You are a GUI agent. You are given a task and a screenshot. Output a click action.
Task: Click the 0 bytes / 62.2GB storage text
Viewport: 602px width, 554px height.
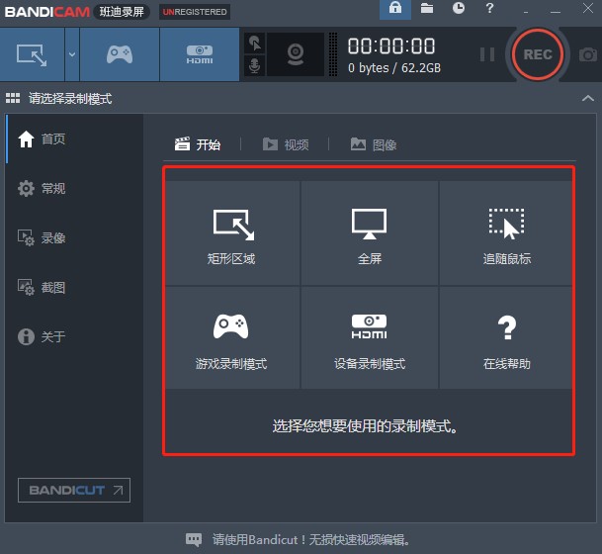[x=394, y=68]
